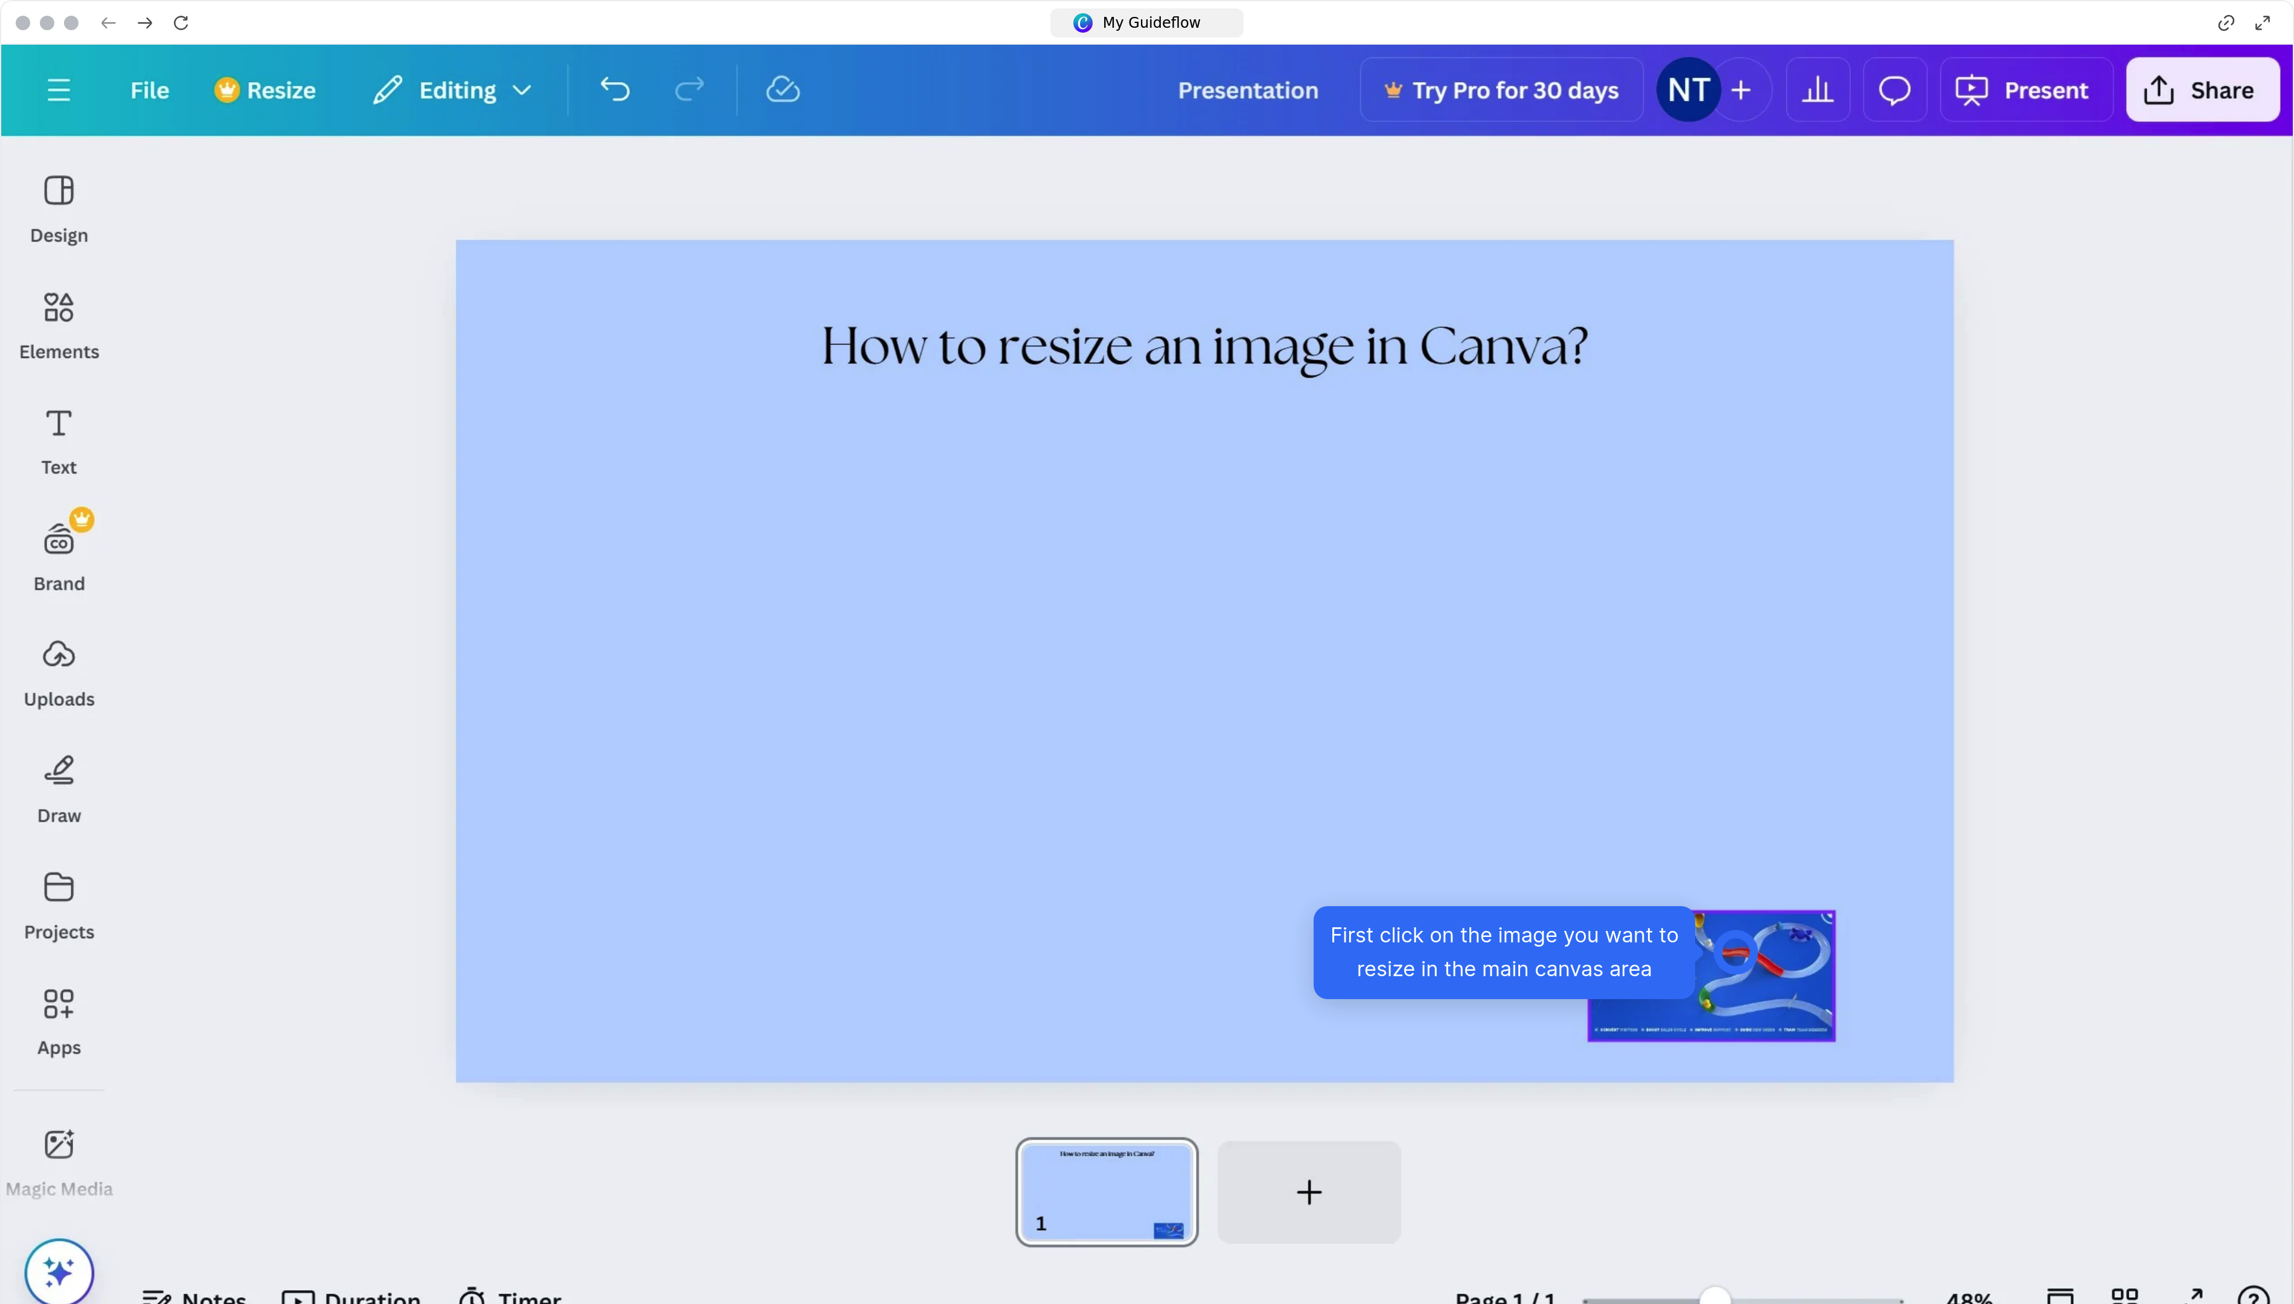Click the Share button
The width and height of the screenshot is (2294, 1304).
(2202, 89)
